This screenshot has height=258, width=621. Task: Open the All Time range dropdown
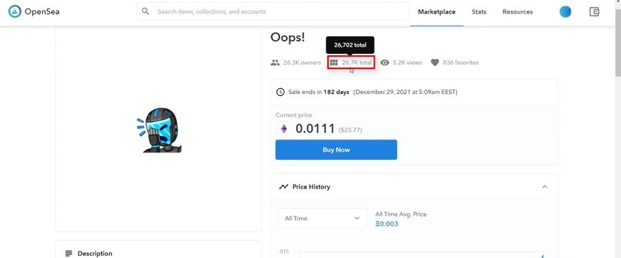coord(322,219)
